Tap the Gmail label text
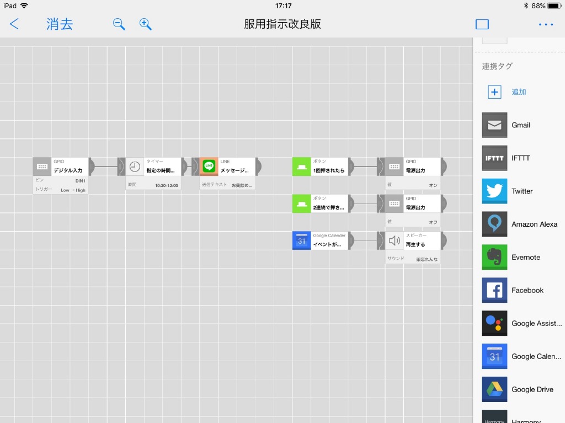The width and height of the screenshot is (565, 423). 521,125
